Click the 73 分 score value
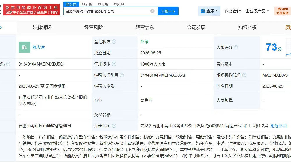 click(x=274, y=47)
